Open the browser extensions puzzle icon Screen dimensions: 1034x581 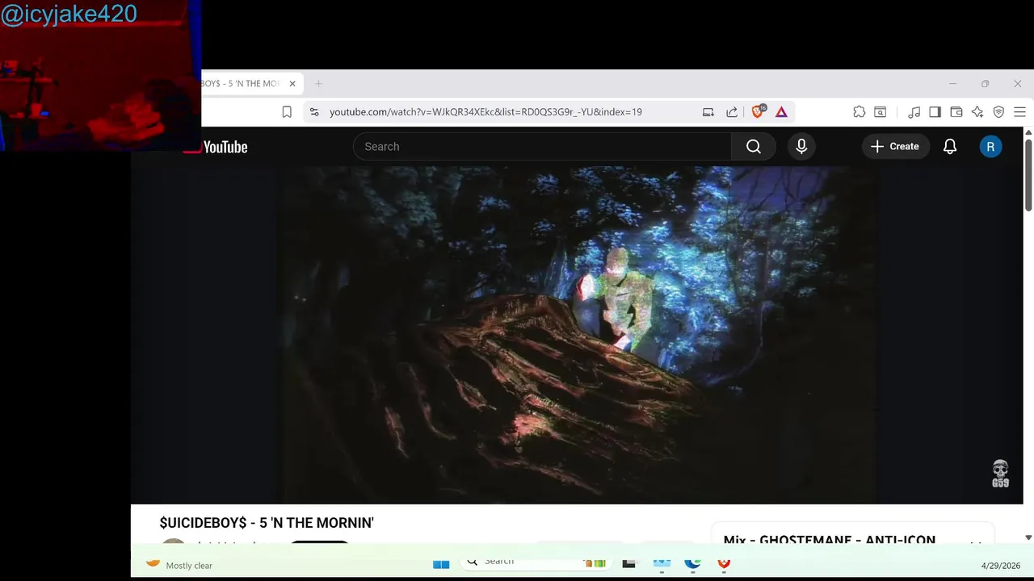tap(860, 112)
